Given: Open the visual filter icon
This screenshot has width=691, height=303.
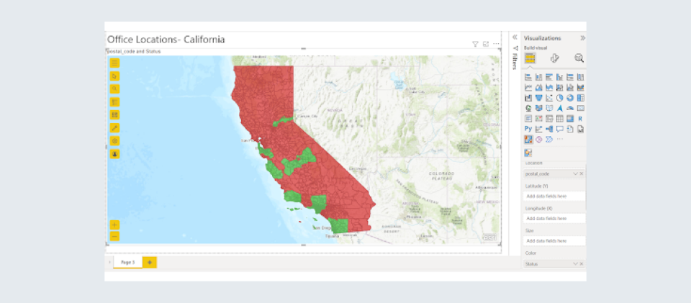Looking at the screenshot, I should point(475,44).
